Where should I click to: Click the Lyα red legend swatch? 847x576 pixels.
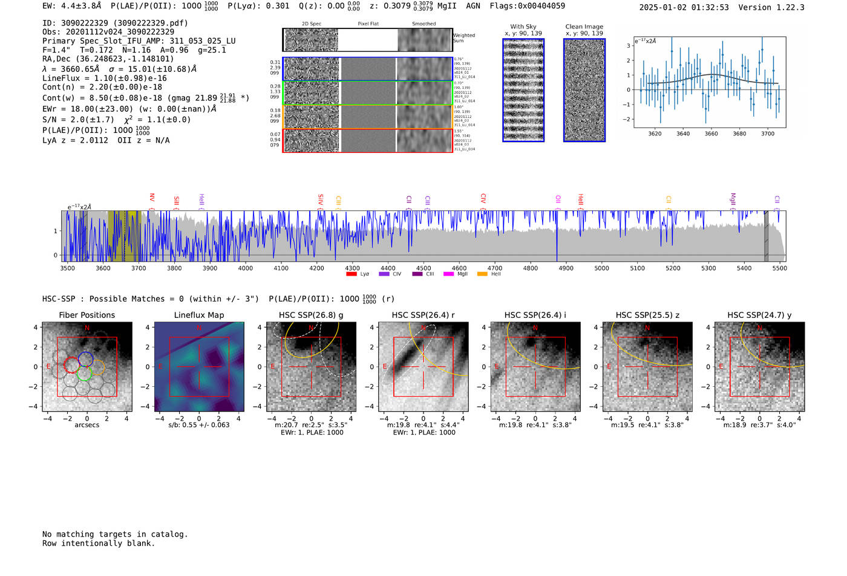click(352, 274)
